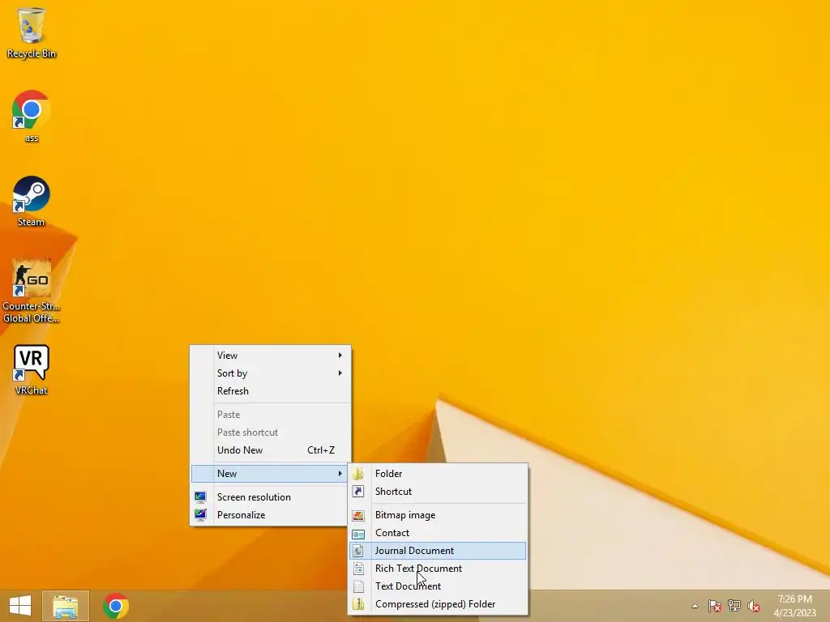Create a new Bitmap image
This screenshot has height=622, width=830.
pyautogui.click(x=438, y=515)
